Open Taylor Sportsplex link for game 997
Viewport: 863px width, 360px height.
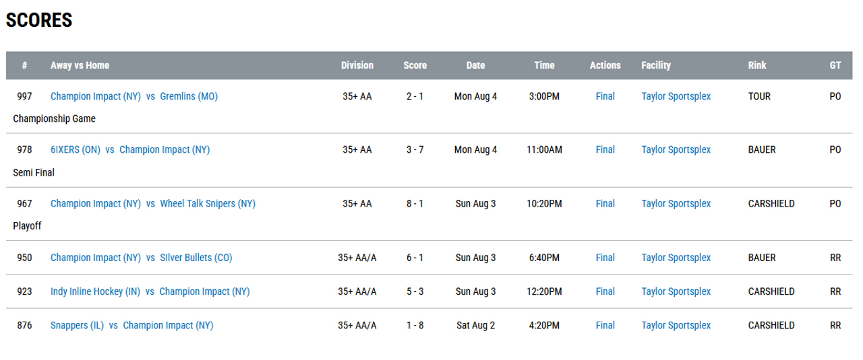click(x=676, y=96)
